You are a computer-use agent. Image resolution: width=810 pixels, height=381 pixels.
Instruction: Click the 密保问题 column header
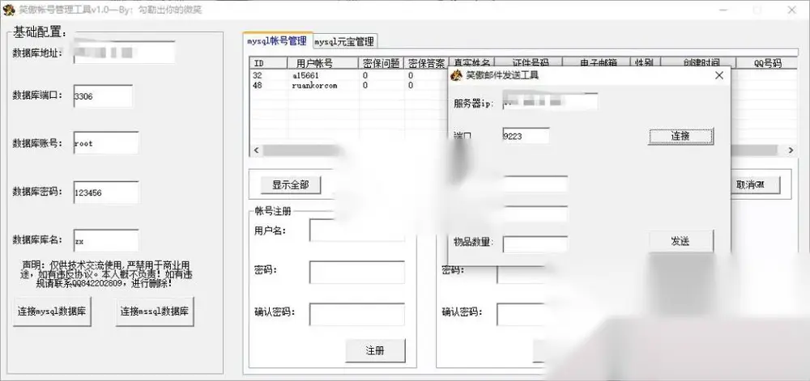382,63
